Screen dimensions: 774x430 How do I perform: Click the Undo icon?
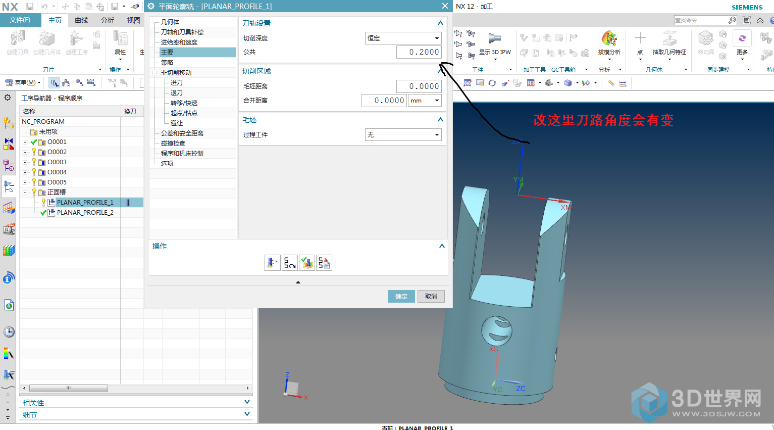pos(44,7)
